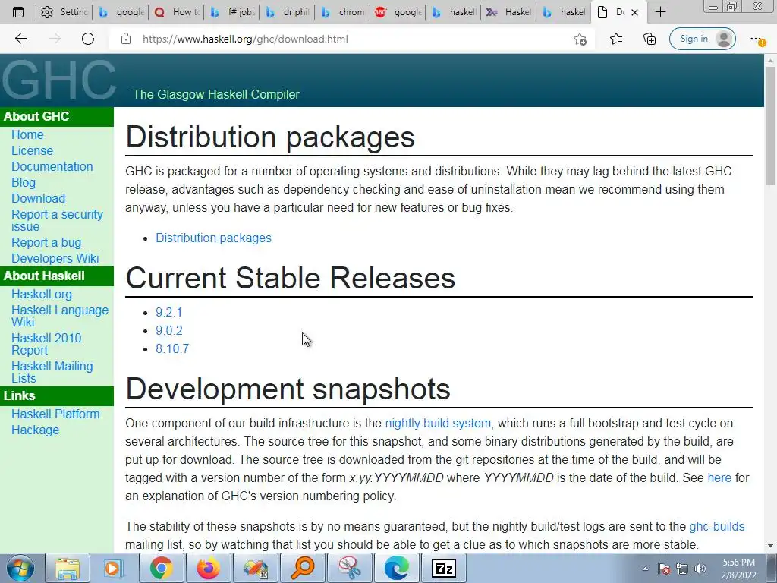The image size is (777, 583).
Task: Open the volume speaker tray icon
Action: point(700,569)
